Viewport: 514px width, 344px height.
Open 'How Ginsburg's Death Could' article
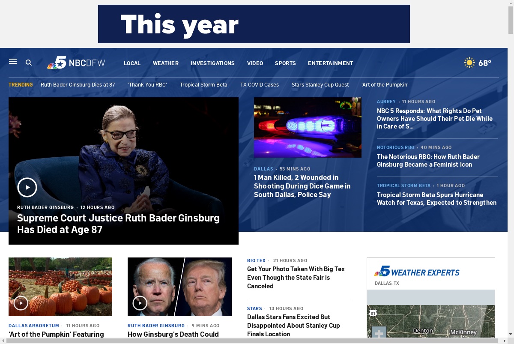(x=173, y=334)
